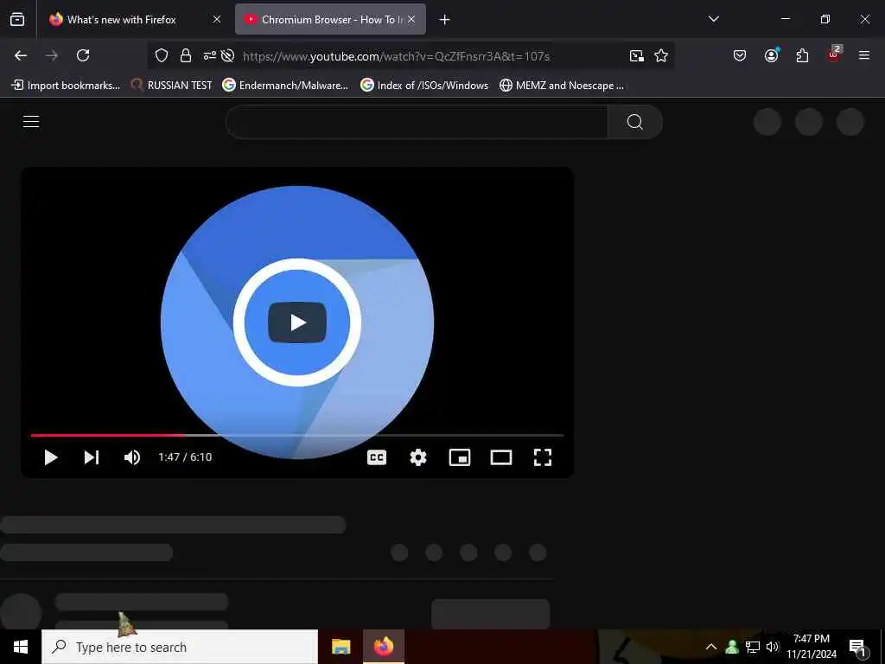Click the autoplay blocked icon
Viewport: 885px width, 664px height.
[227, 55]
